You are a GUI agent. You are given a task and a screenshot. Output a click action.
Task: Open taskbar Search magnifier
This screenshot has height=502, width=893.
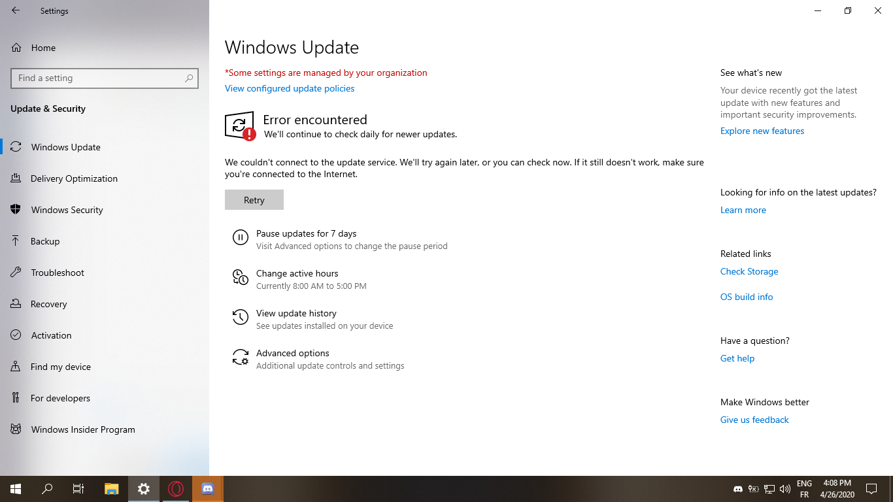[47, 489]
